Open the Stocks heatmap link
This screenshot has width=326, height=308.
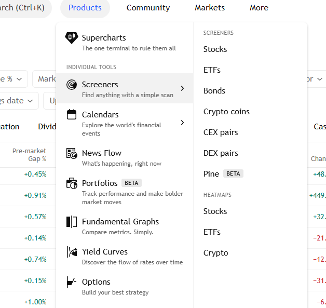click(x=215, y=211)
